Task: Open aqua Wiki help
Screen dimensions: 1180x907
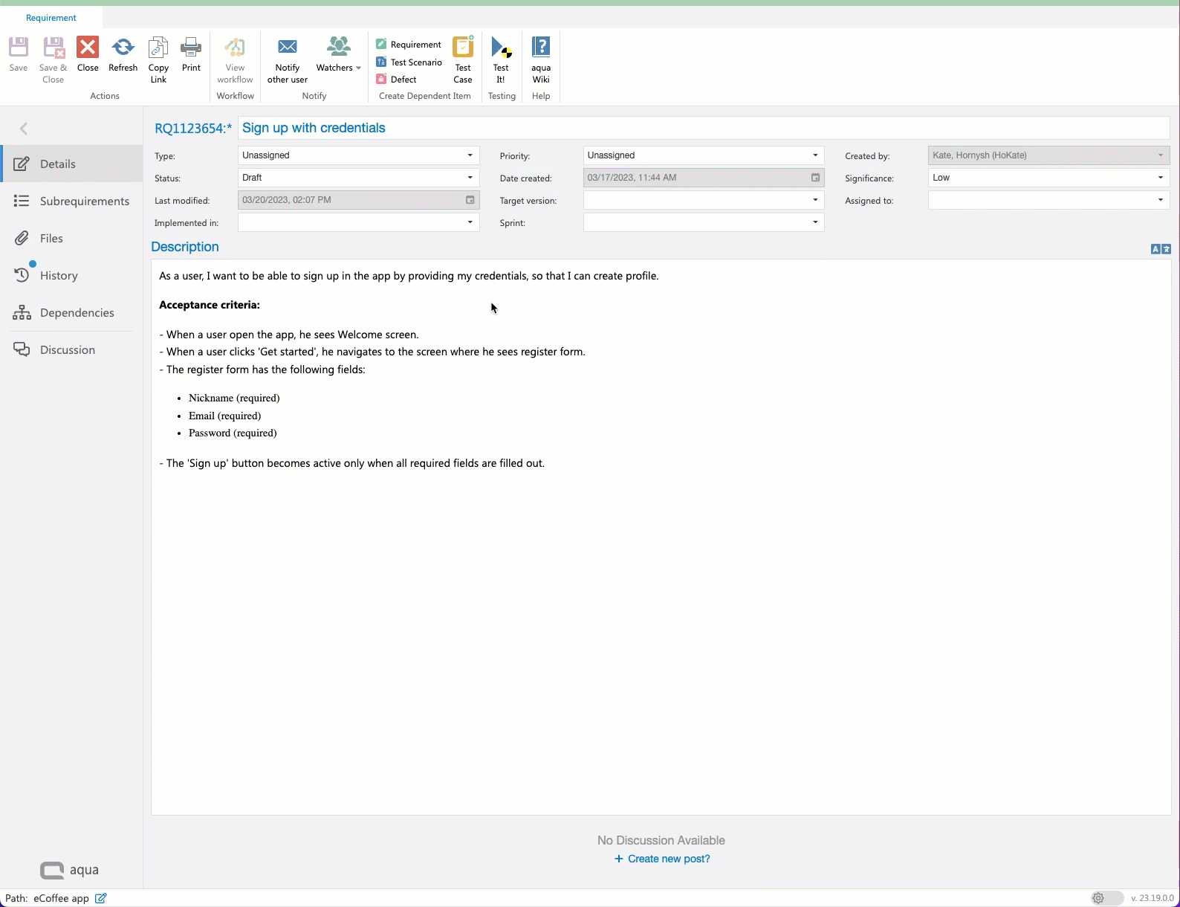Action: point(541,59)
